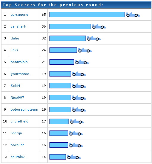This screenshot has width=152, height=164.
Task: Open ze_shark's profile link
Action: 18,26
